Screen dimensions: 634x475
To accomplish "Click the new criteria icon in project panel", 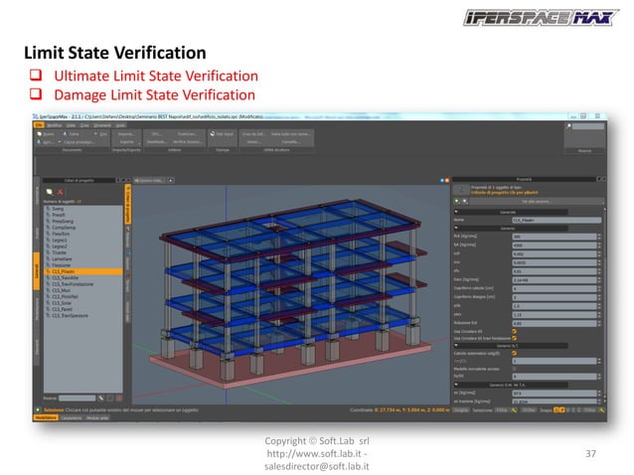I will point(50,189).
